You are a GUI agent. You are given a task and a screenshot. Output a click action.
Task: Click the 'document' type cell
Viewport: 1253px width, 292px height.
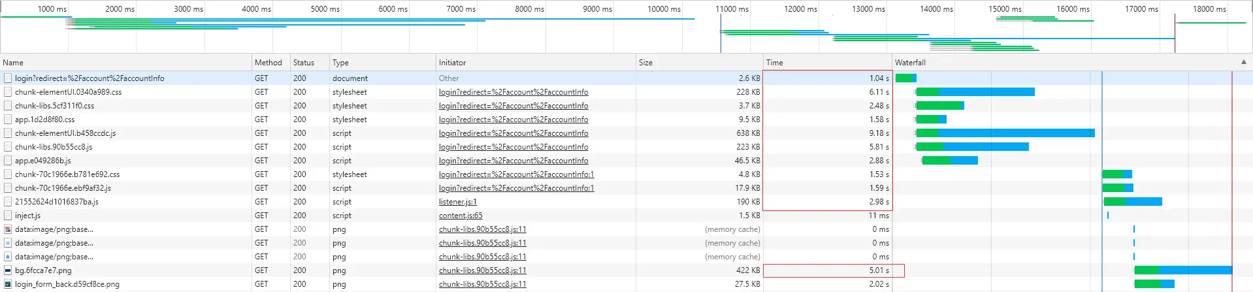coord(383,78)
